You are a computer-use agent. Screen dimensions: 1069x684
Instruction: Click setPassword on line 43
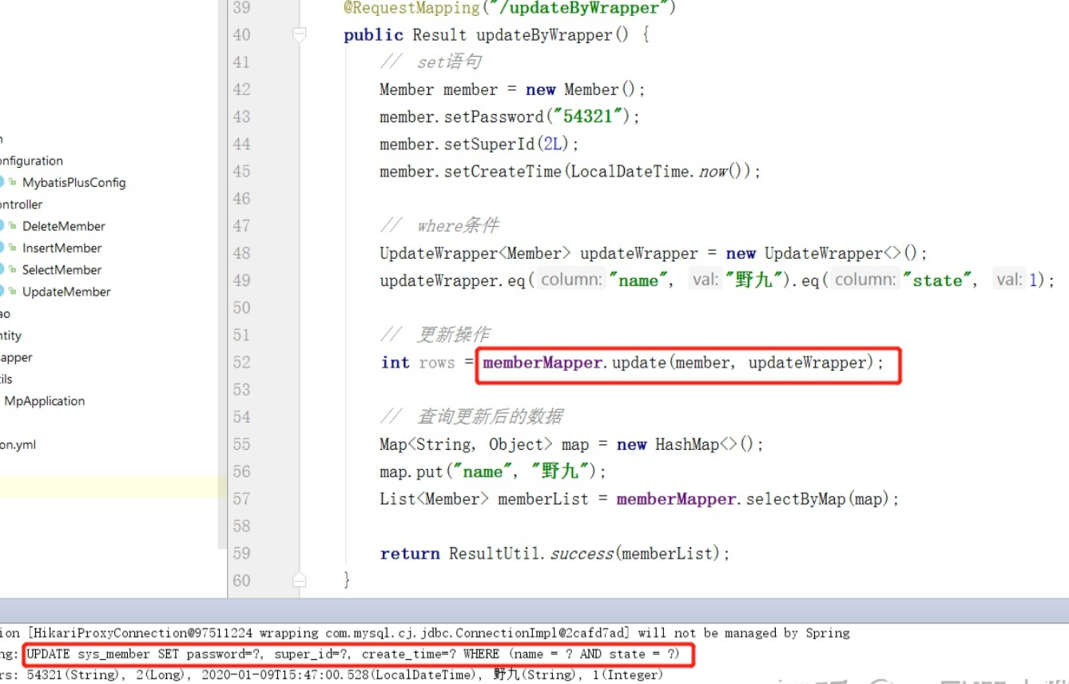point(493,117)
